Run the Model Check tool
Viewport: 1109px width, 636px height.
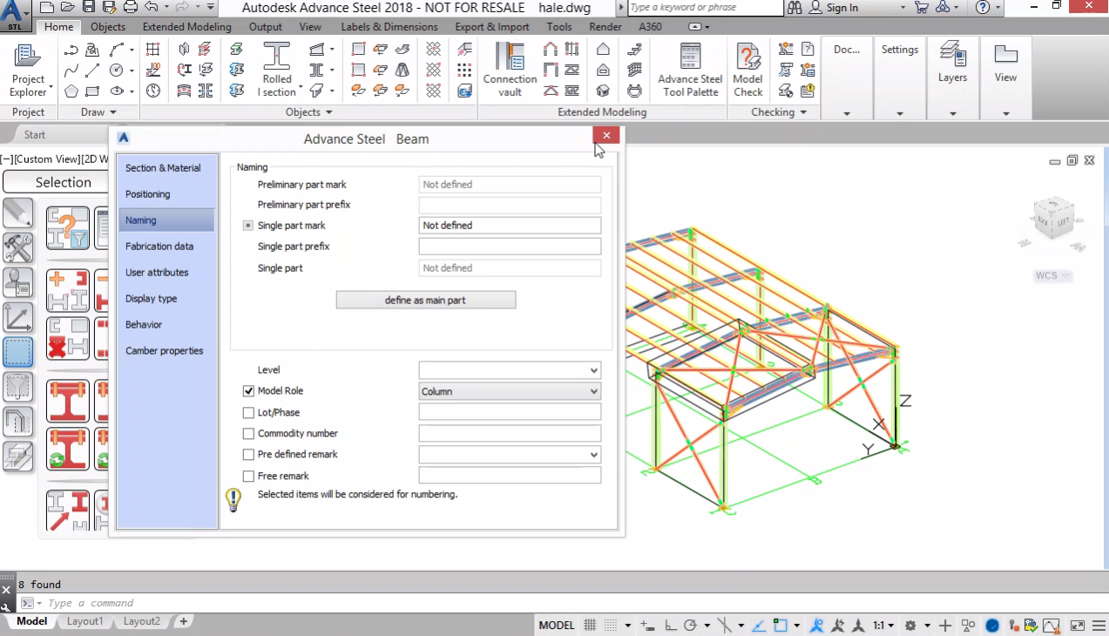point(747,70)
